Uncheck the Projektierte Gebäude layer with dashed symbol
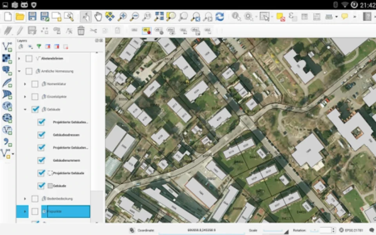Viewport: 376px width, 235px height. coord(41,173)
